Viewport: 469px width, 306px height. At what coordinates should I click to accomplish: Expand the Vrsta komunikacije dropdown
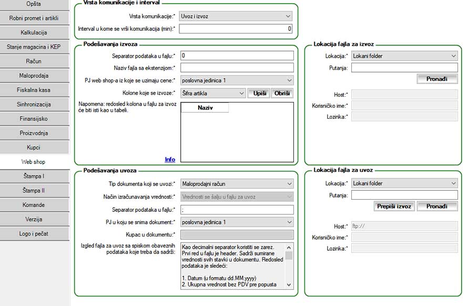click(236, 16)
